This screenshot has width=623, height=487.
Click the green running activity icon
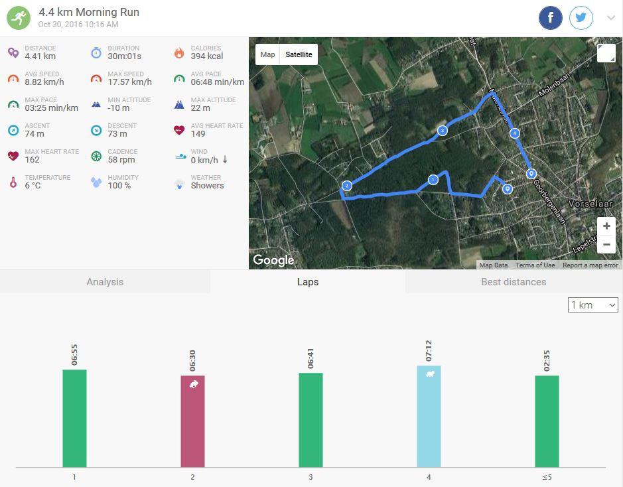coord(19,18)
